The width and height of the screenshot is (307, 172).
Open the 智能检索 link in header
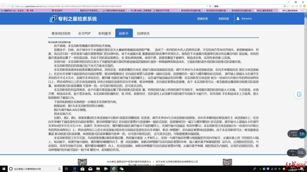click(x=202, y=19)
